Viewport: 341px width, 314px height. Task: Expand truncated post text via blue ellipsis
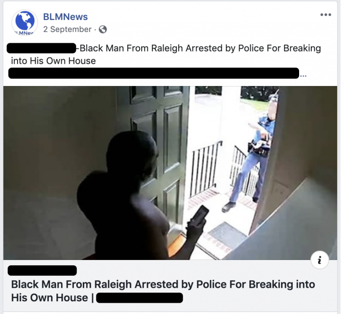tap(303, 76)
